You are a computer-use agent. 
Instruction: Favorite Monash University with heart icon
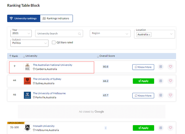point(171,128)
